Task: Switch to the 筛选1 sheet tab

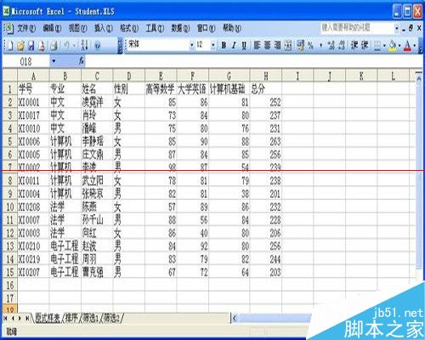Action: [91, 319]
